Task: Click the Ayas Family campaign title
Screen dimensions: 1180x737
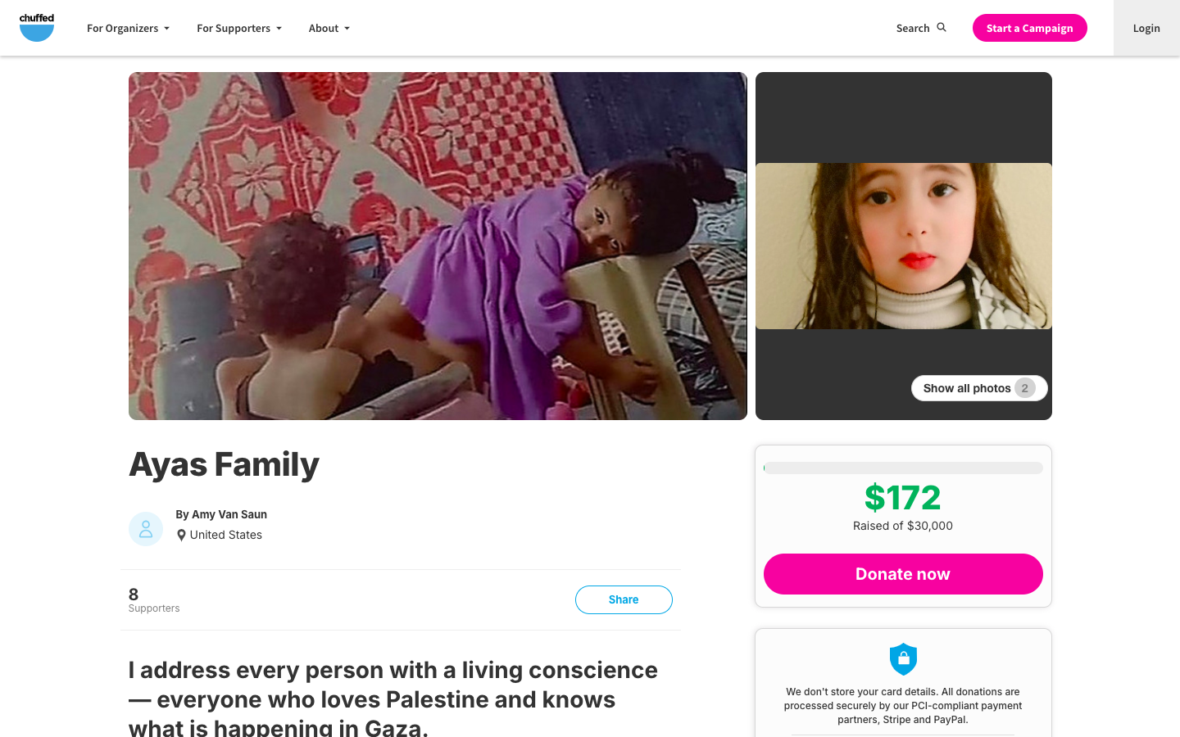Action: (x=224, y=464)
